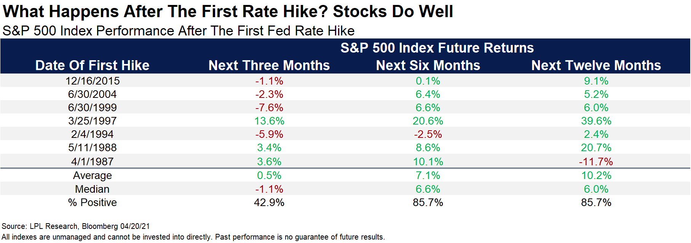Select the 6/30/2004 date cell
The width and height of the screenshot is (691, 243).
tap(93, 94)
